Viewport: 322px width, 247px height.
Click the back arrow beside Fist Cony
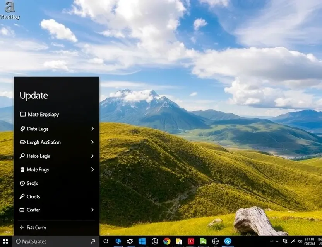[x=22, y=227]
